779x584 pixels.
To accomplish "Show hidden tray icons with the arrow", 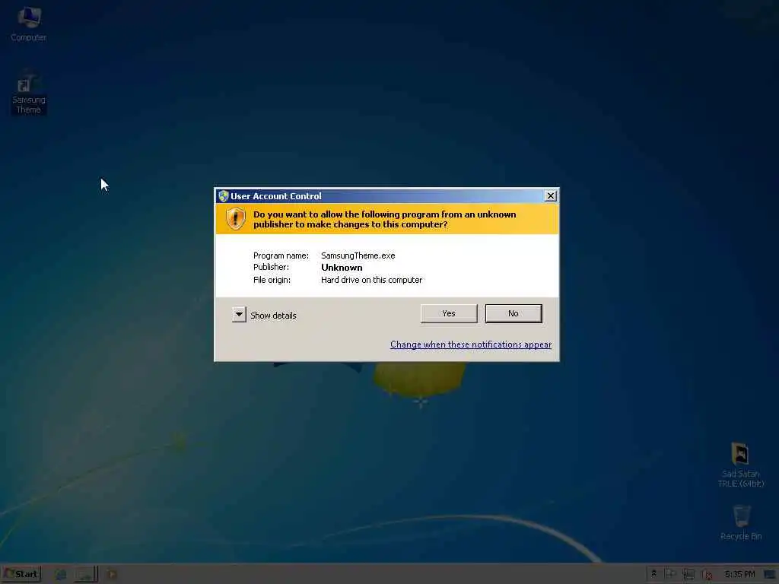I will 653,574.
